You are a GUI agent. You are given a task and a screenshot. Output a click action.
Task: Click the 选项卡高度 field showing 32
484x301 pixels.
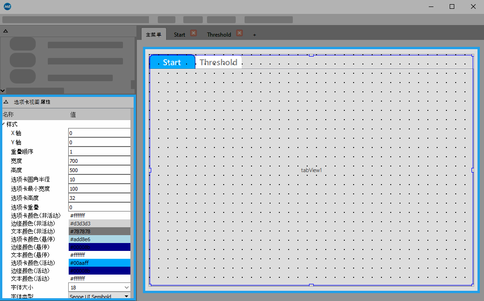(99, 198)
